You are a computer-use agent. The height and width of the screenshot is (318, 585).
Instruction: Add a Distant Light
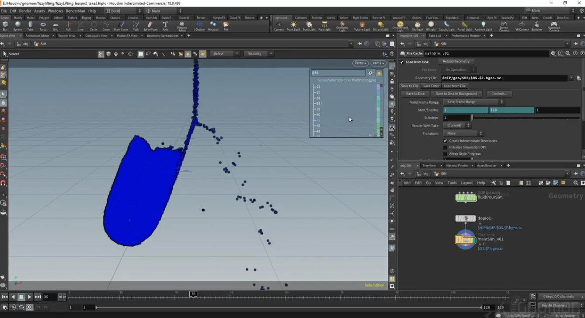click(x=380, y=26)
